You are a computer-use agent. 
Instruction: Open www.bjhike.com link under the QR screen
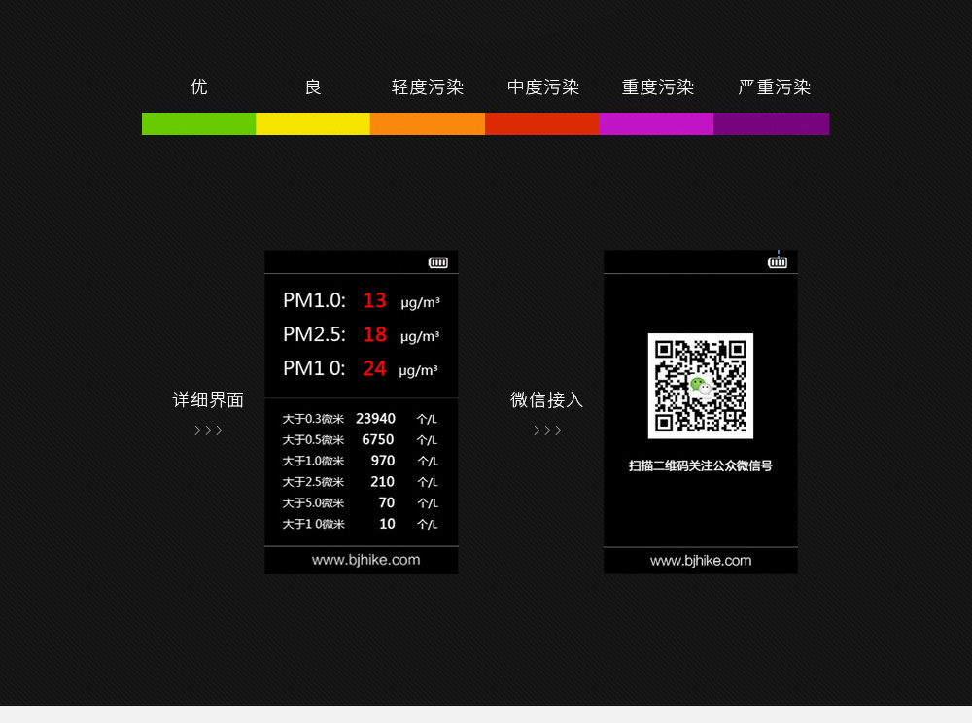coord(701,561)
